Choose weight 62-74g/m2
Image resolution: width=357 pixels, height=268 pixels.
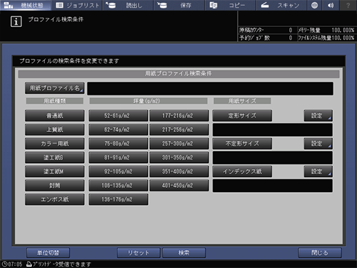118,130
